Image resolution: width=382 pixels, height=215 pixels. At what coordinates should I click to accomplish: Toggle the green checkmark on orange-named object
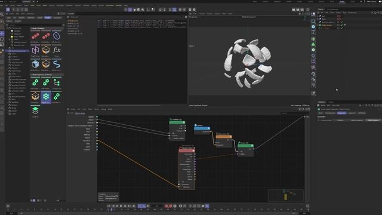coord(342,25)
